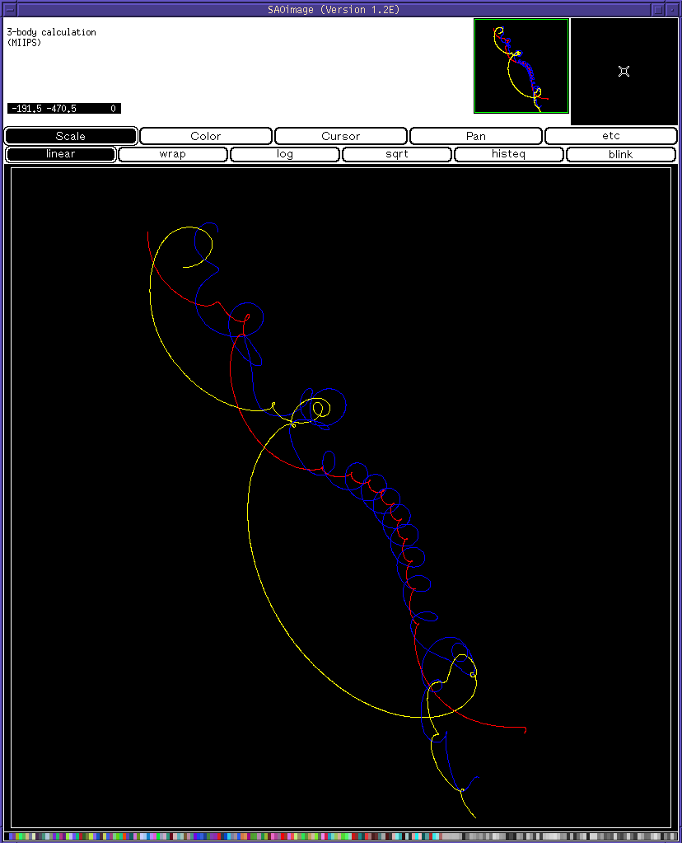Click the green-bordered pan overview thumbnail
Viewport: 682px width, 843px height.
[521, 65]
